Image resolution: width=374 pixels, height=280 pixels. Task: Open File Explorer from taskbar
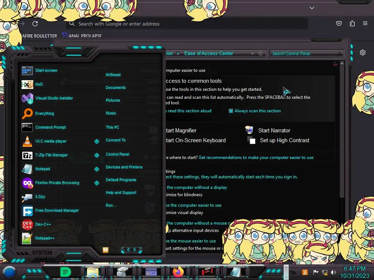(92, 272)
